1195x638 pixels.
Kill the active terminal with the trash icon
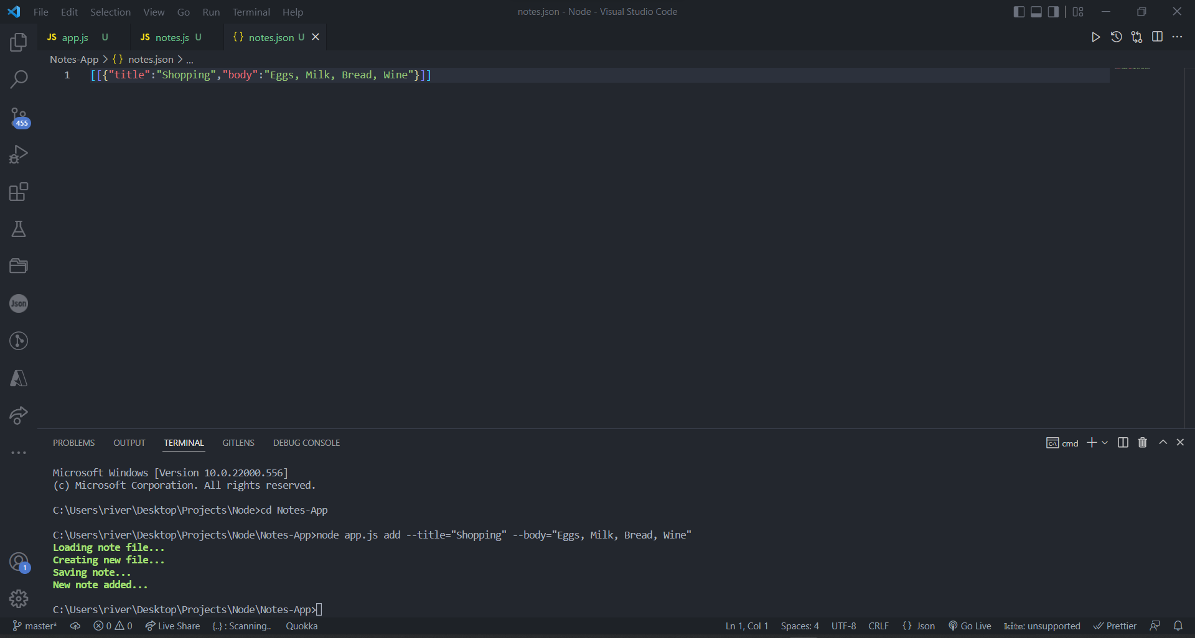(1142, 442)
